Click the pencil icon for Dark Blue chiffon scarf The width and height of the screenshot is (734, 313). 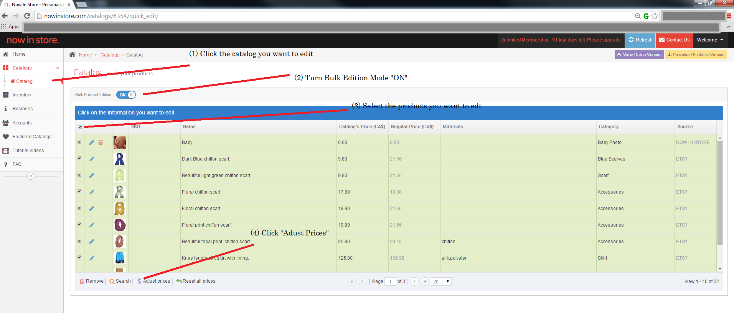pos(92,159)
